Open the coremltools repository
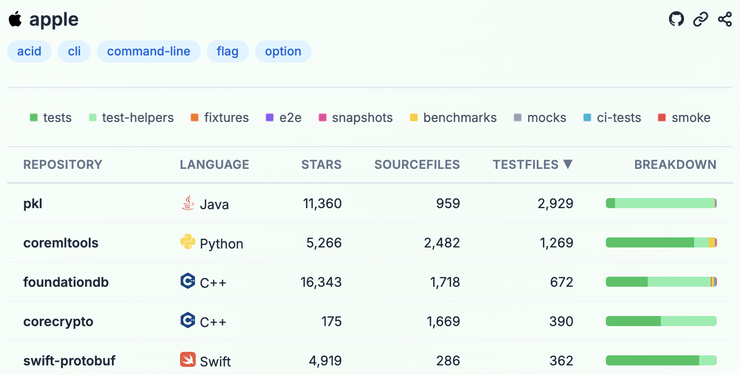 [61, 243]
